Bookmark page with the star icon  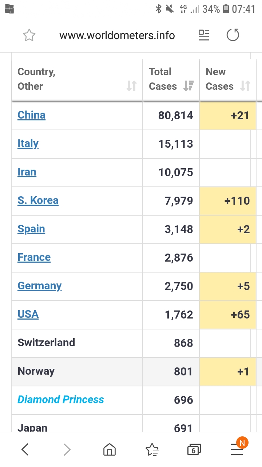pos(29,35)
